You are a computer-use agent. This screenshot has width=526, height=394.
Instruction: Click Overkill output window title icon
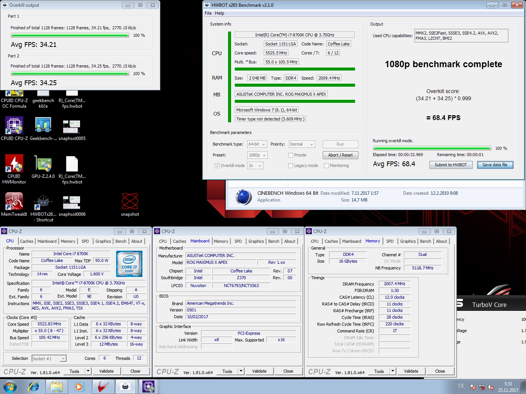pyautogui.click(x=5, y=5)
